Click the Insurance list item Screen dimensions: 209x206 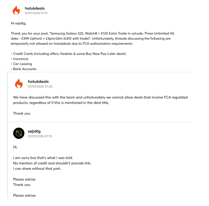pos(20,59)
